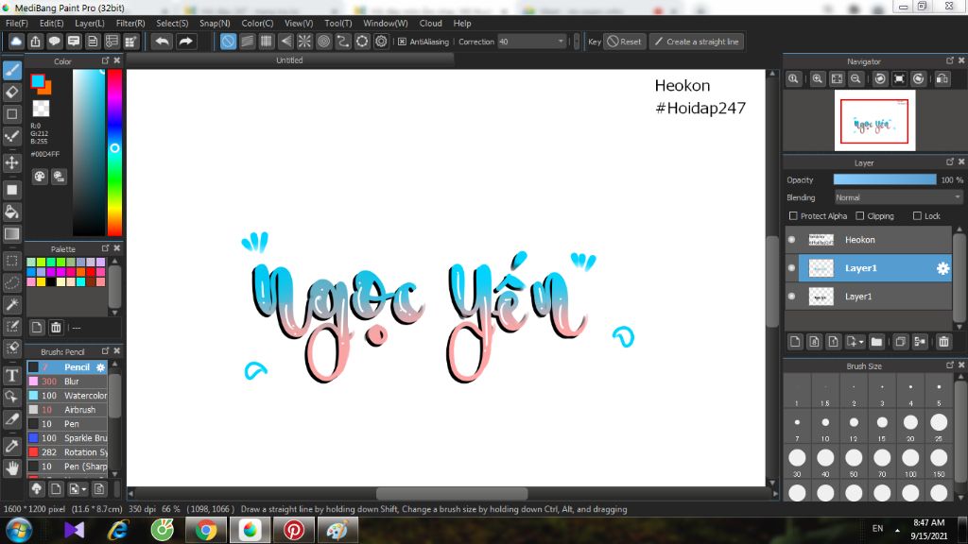Click canvas horizontal scrollbar
The height and width of the screenshot is (544, 968).
452,493
